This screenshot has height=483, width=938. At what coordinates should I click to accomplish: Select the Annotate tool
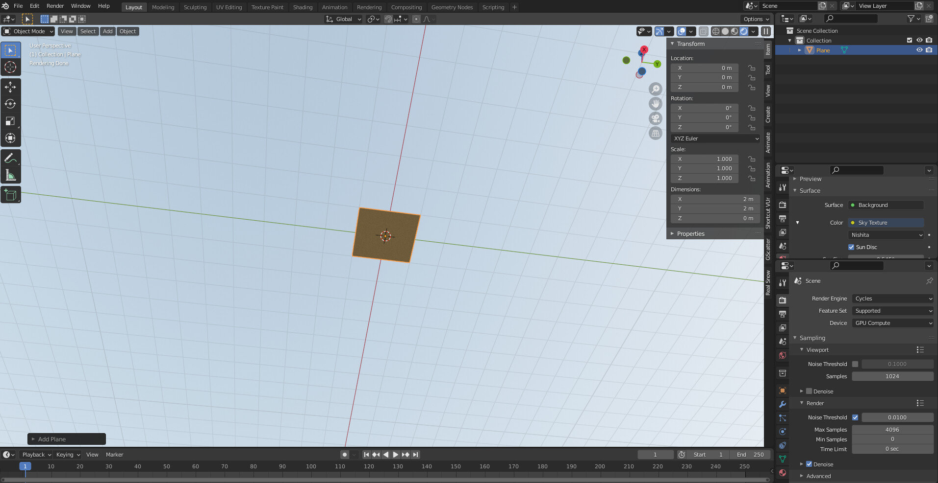10,158
